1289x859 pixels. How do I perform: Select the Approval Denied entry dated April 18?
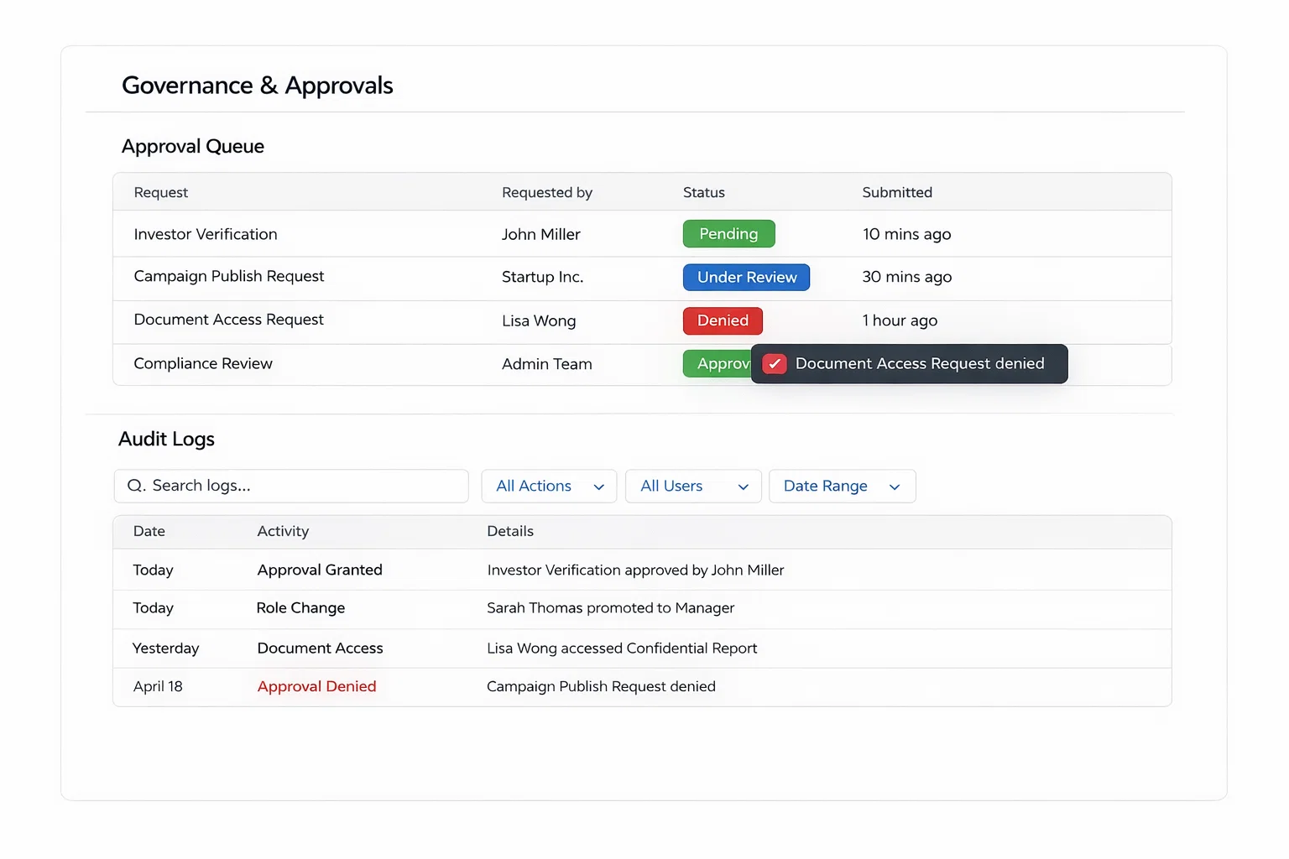click(x=316, y=686)
